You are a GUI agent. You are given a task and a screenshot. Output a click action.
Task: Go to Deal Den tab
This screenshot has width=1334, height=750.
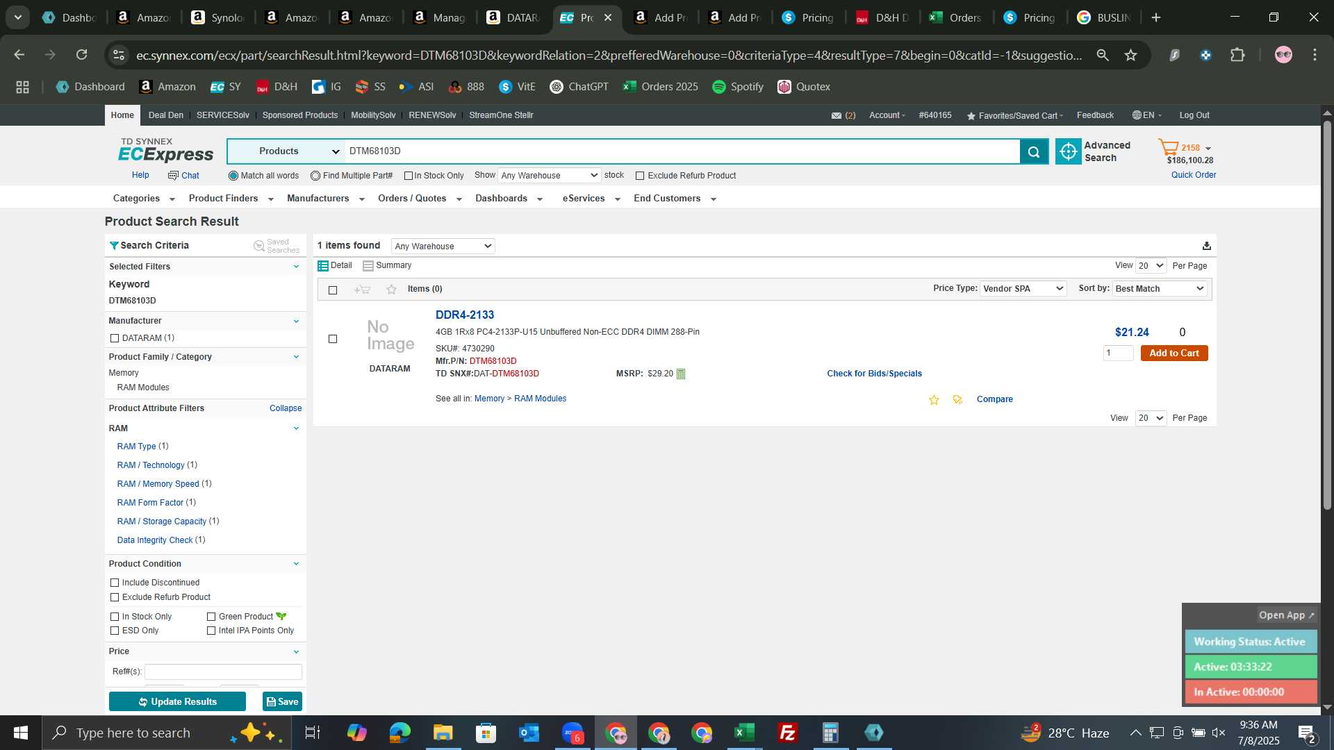pos(166,115)
